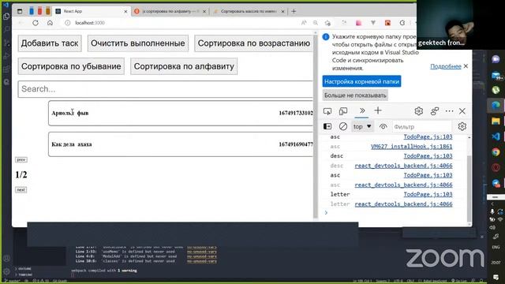The height and width of the screenshot is (284, 505).
Task: Go to browser home page icon
Action: tap(50, 23)
